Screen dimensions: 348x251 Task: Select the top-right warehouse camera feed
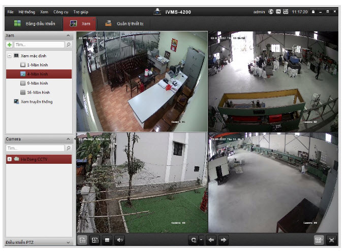tap(273, 81)
